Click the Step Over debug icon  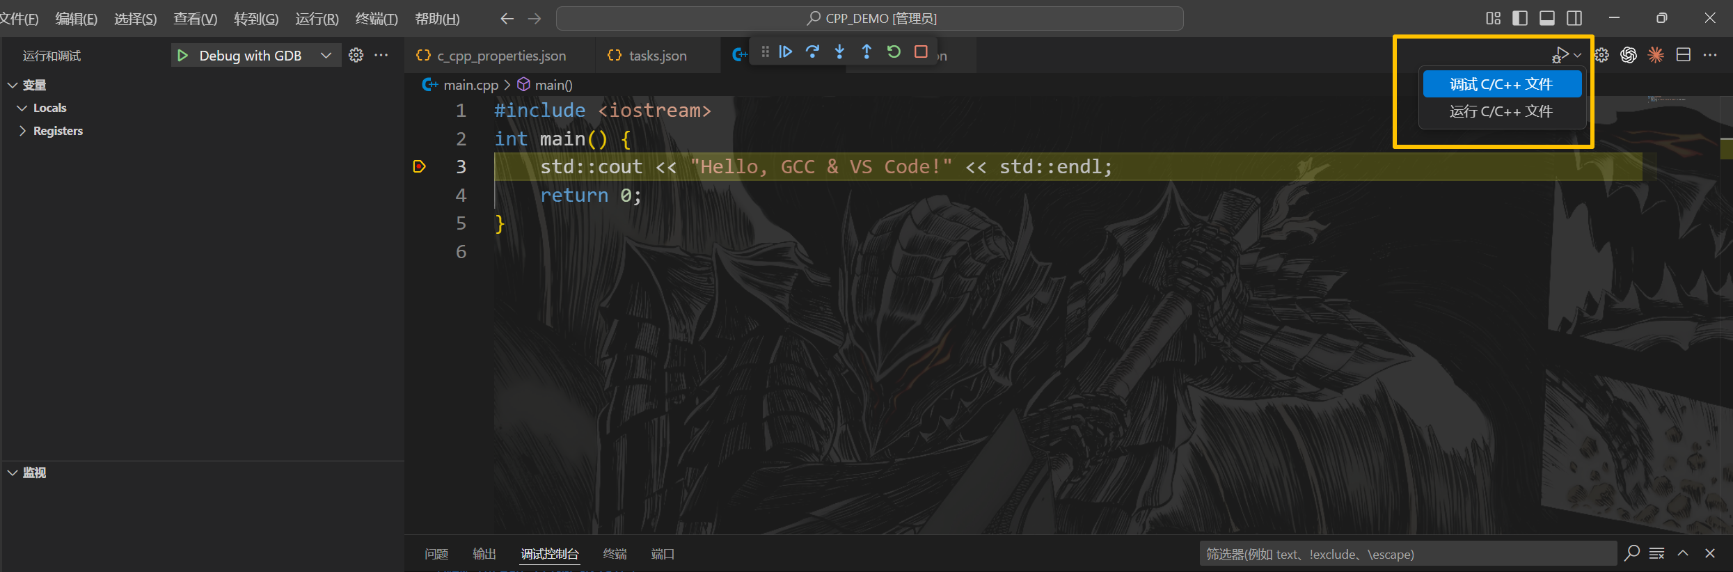[x=812, y=52]
